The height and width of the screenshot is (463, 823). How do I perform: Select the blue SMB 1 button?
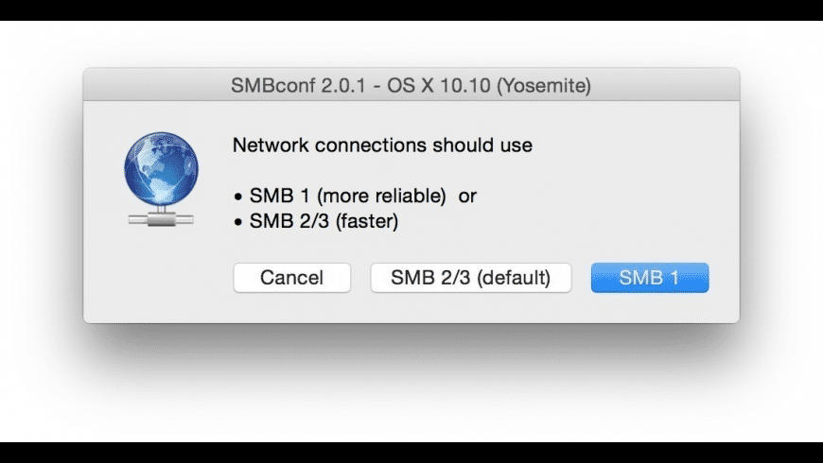pos(649,278)
